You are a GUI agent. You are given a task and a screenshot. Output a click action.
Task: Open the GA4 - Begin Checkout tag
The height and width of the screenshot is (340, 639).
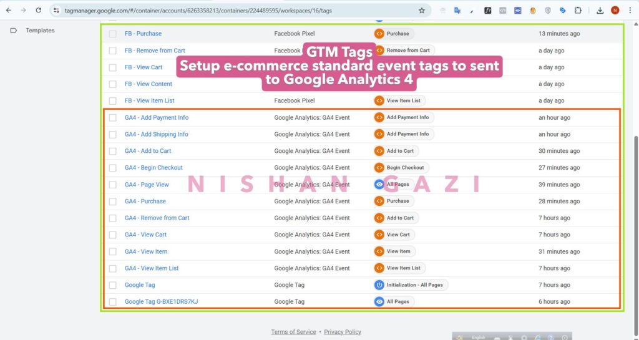(x=154, y=168)
